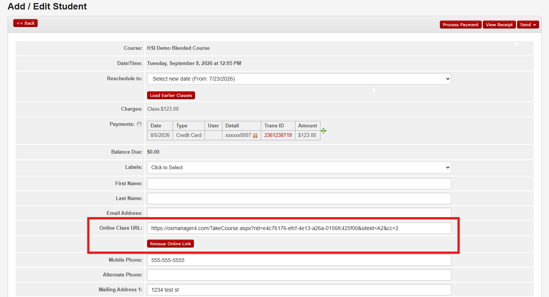Viewport: 549px width, 297px height.
Task: Click Reissue Online Link button
Action: [x=170, y=244]
